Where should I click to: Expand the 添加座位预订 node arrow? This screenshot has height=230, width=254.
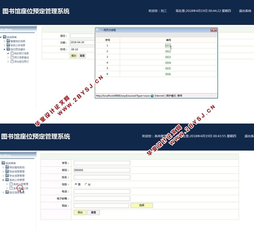point(8,61)
